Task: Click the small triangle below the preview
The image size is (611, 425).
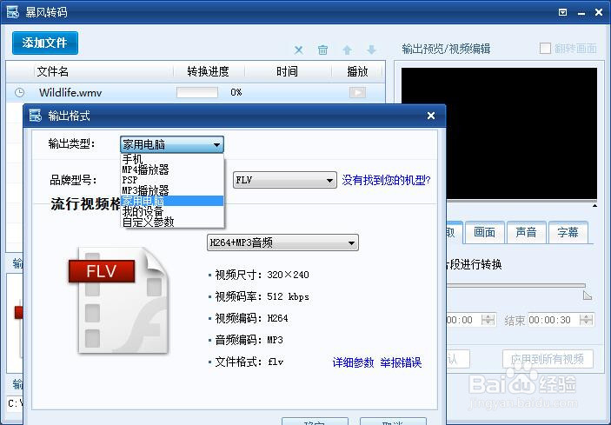Action: [594, 205]
